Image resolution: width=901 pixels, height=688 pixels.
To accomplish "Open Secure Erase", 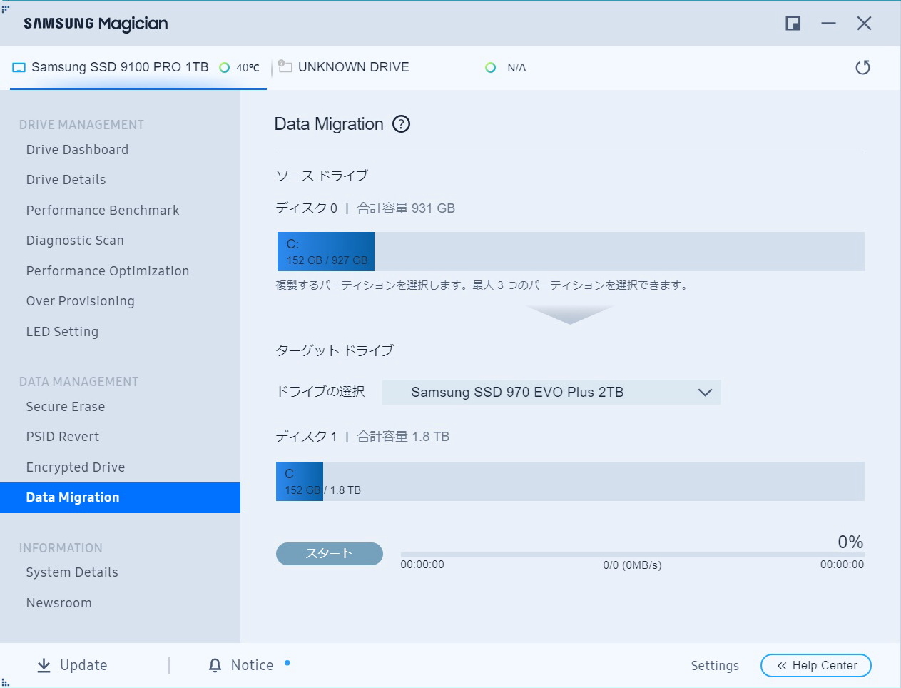I will 66,407.
